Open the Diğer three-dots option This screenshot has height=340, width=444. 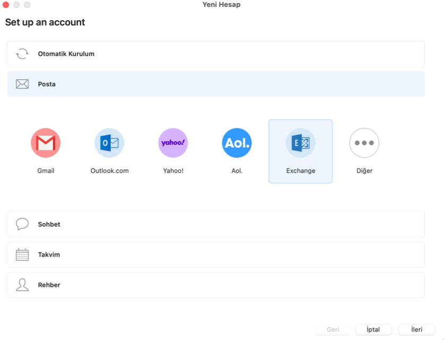coord(364,143)
